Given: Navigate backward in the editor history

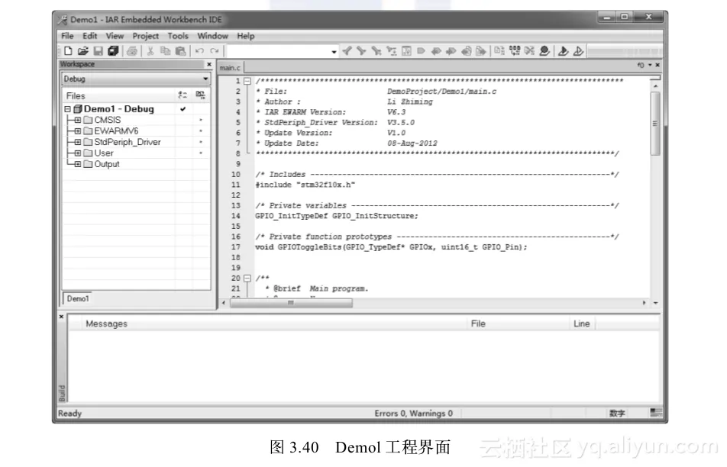Looking at the screenshot, I should 467,51.
